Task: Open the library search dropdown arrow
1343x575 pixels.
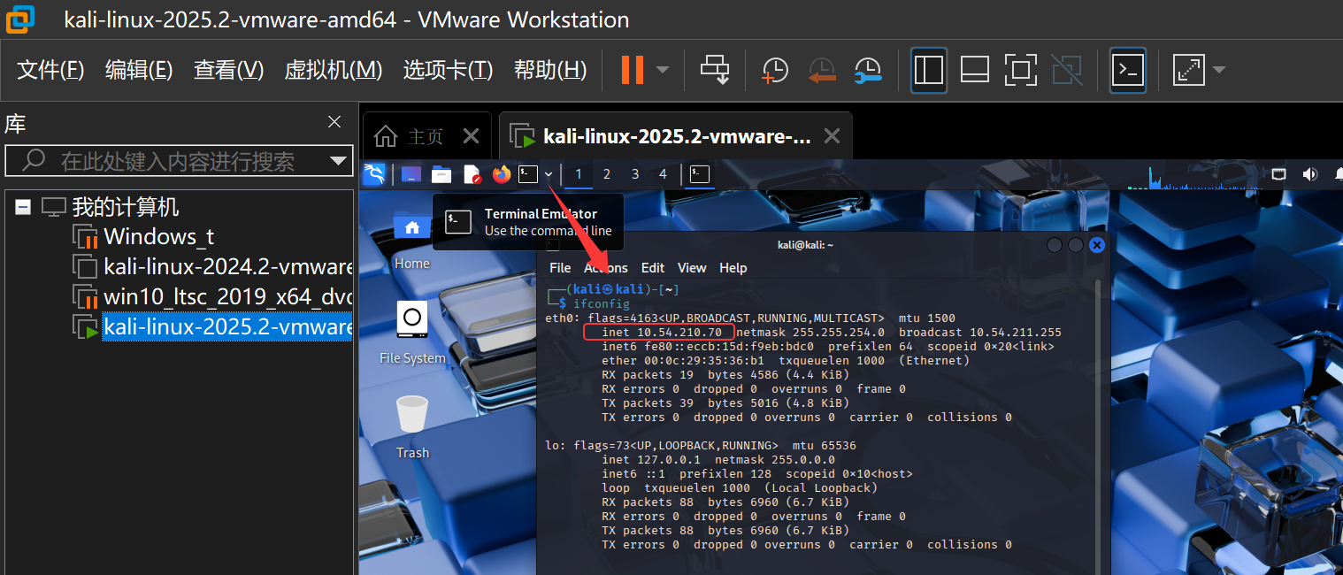Action: click(337, 161)
